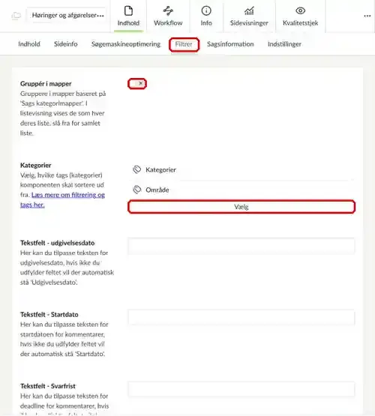Click the Tekstfelt - Startdato input field
This screenshot has width=375, height=416.
[241, 318]
